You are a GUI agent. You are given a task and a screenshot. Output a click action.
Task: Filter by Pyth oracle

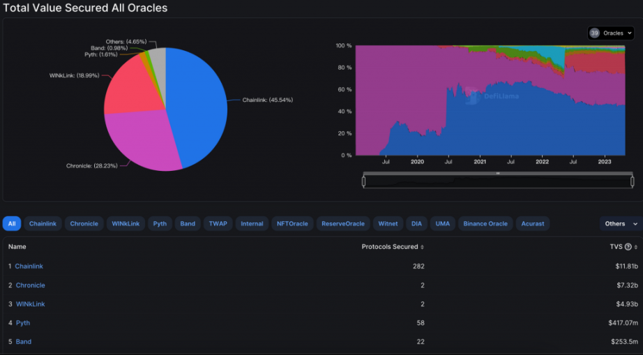point(160,224)
